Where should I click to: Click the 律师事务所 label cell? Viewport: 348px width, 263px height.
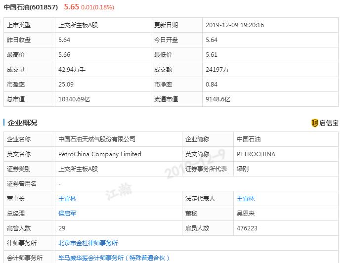pos(29,243)
